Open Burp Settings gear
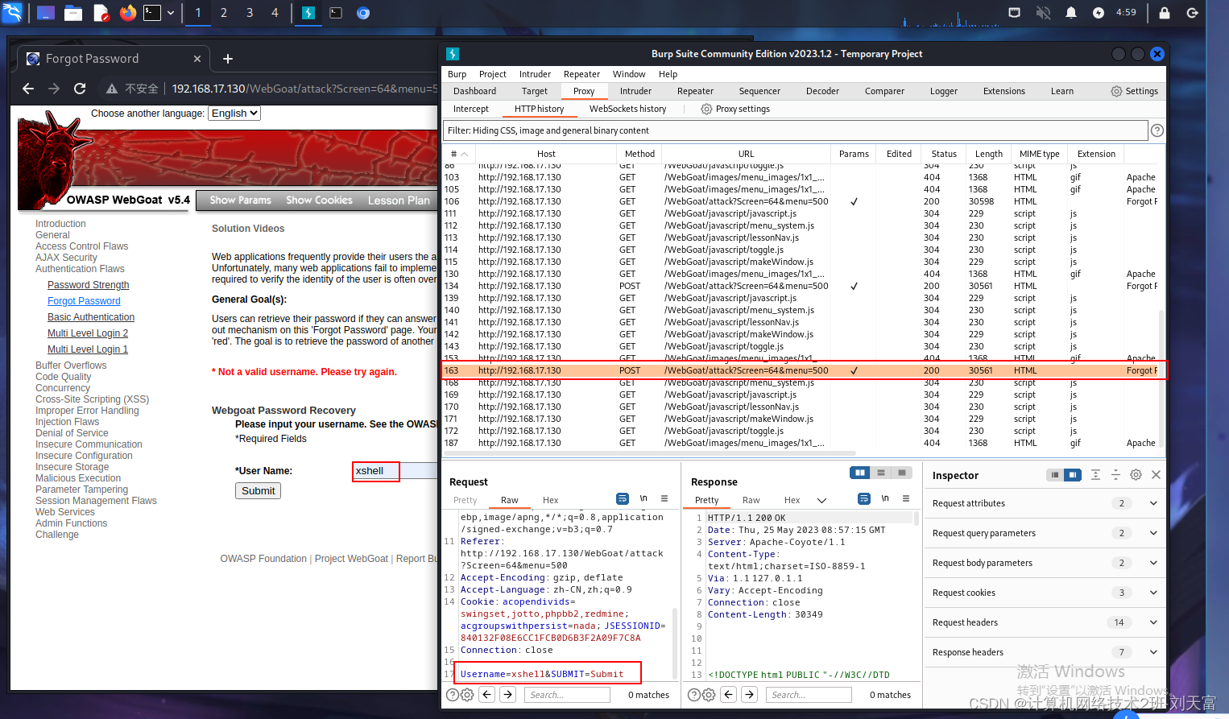 click(1134, 91)
